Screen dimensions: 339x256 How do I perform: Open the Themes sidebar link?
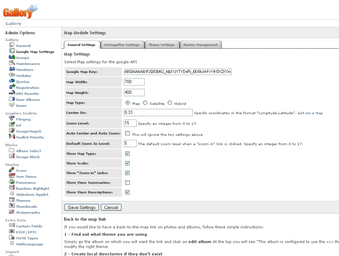(x=23, y=201)
